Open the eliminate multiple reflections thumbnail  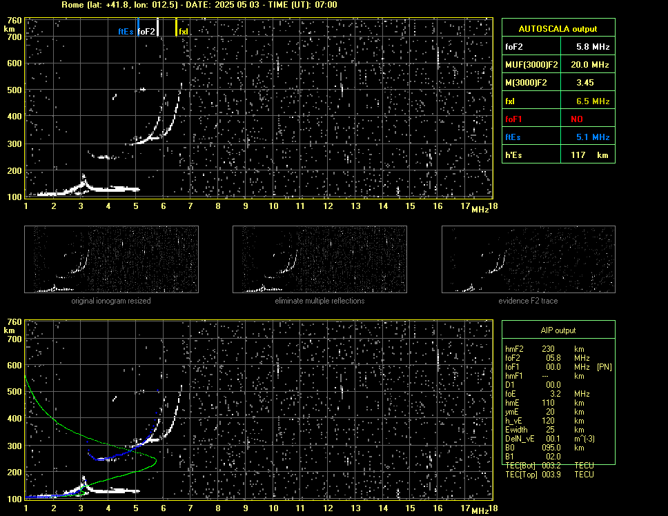320,259
